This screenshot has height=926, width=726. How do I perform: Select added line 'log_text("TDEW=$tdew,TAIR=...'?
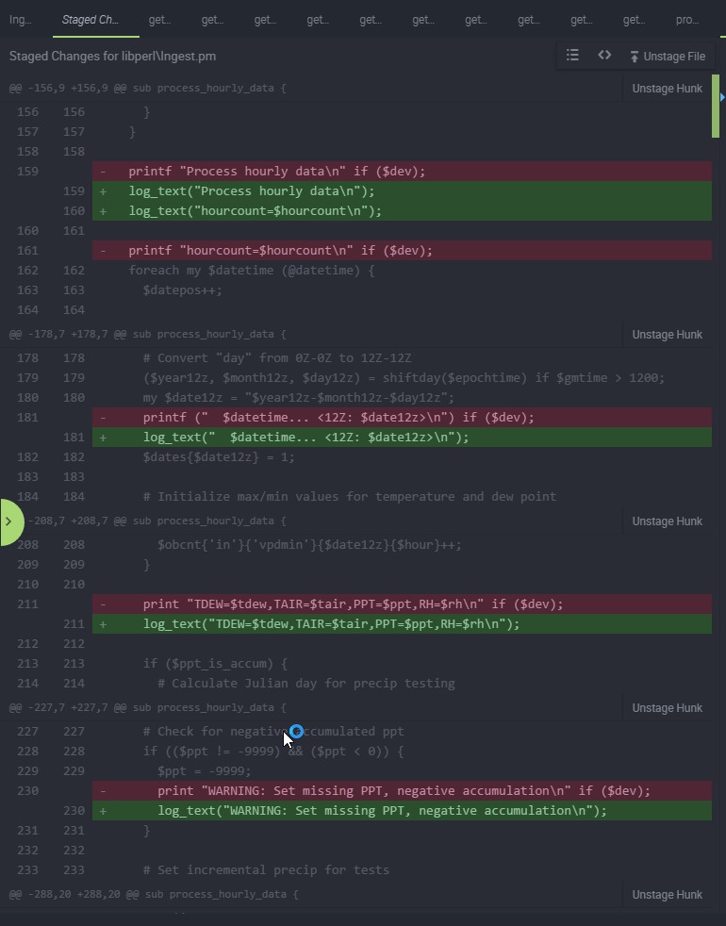(x=402, y=624)
